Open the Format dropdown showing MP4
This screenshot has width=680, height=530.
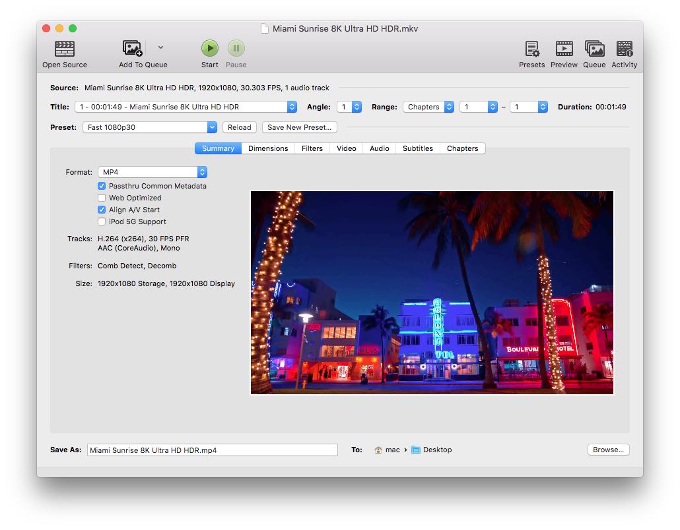[x=153, y=171]
